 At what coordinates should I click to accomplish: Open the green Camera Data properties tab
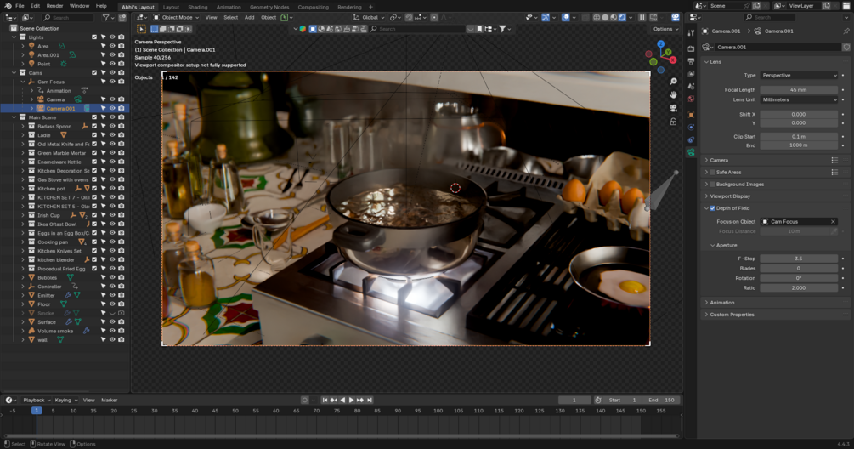(x=691, y=152)
